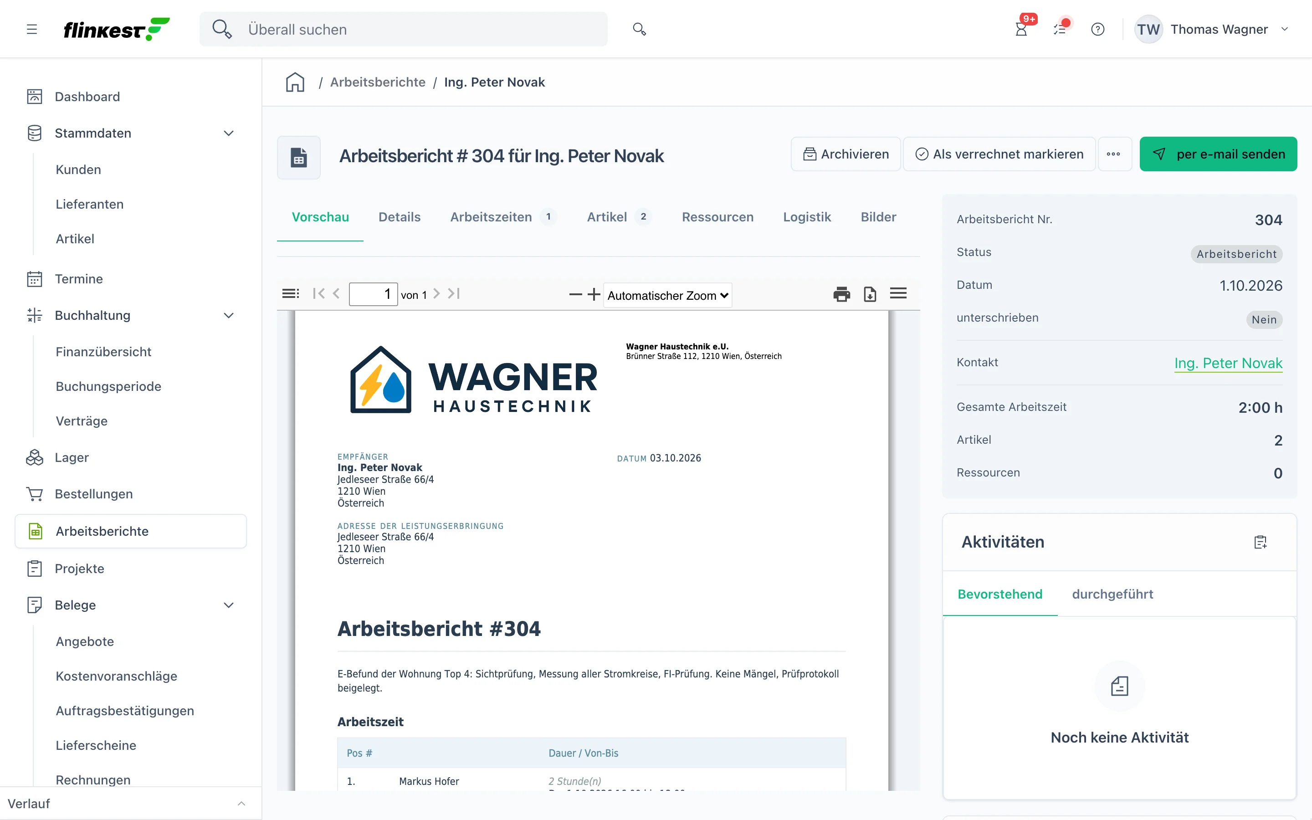Screen dimensions: 1312x820
Task: Toggle the PDF viewer sidebar icon
Action: [291, 294]
